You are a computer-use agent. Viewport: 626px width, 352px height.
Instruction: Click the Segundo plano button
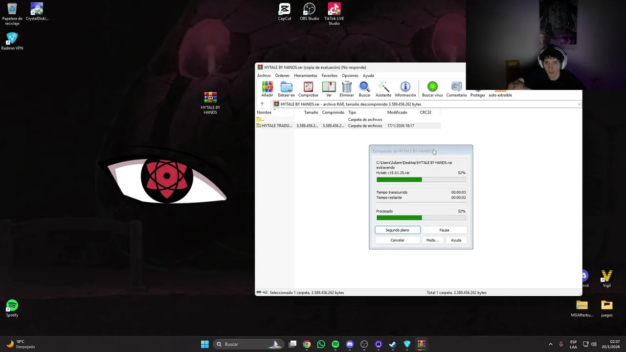[x=397, y=230]
